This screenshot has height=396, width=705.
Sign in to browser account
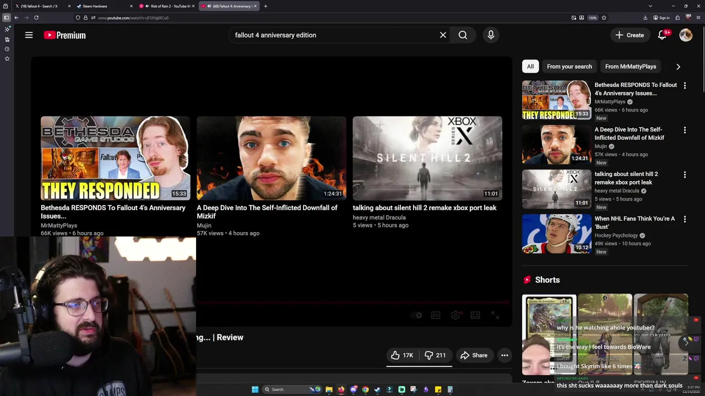pyautogui.click(x=661, y=18)
